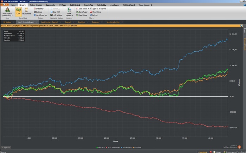Open the Leak Buster - Overall tab
Screen dimensions: 246x153
tap(50, 22)
